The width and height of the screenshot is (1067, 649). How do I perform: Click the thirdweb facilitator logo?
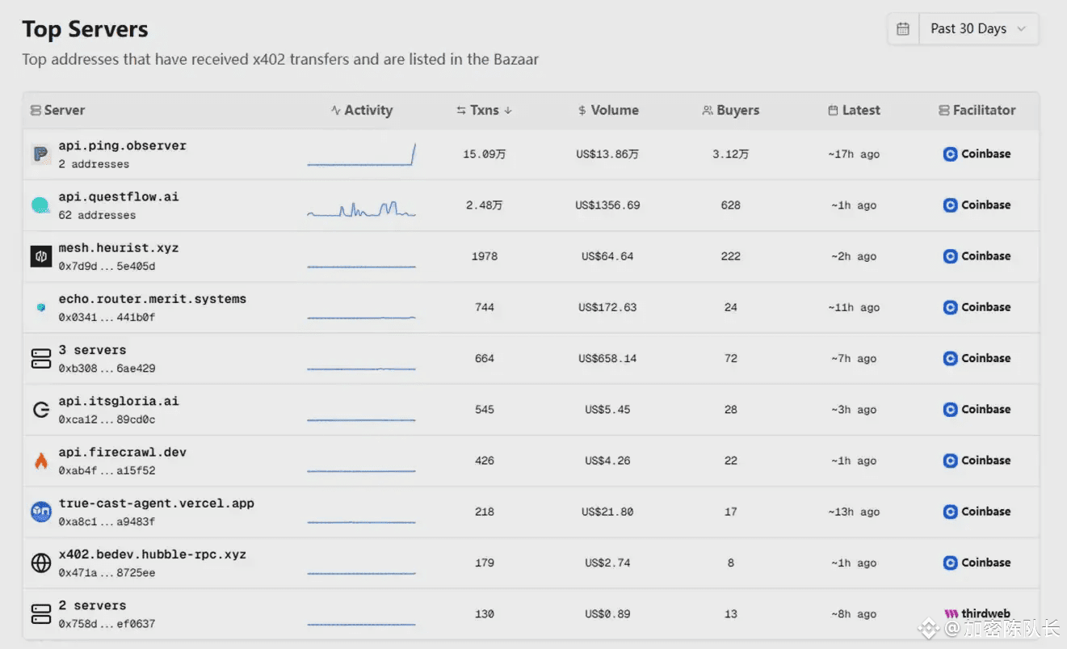977,613
